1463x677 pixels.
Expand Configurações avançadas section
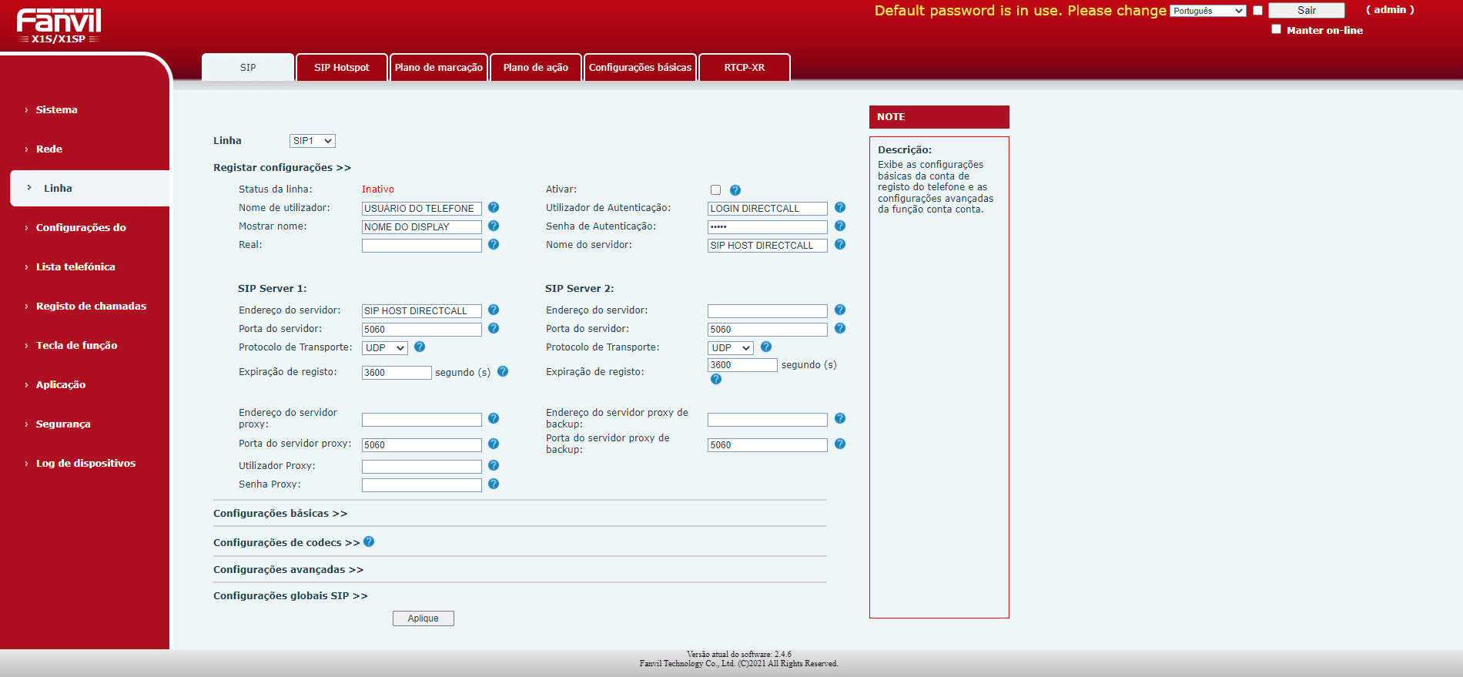288,570
